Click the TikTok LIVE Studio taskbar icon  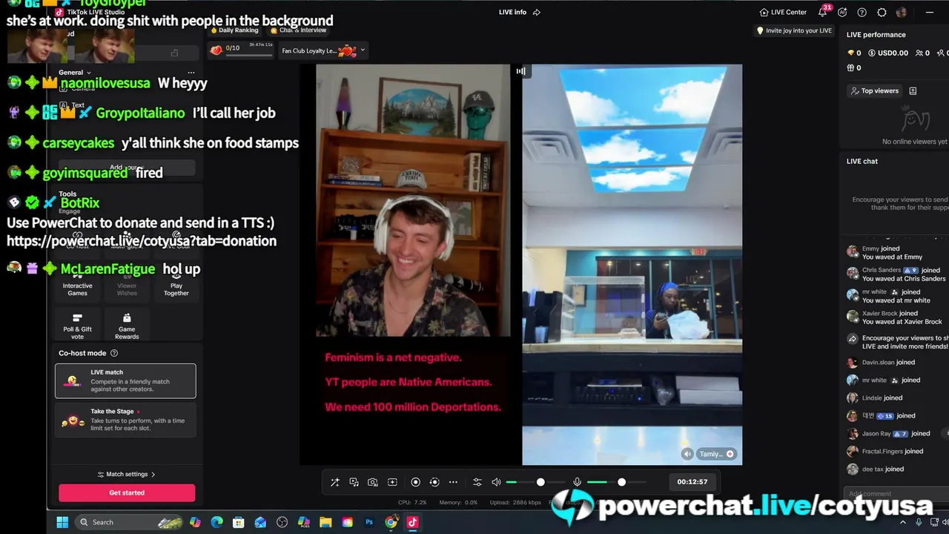(x=413, y=522)
